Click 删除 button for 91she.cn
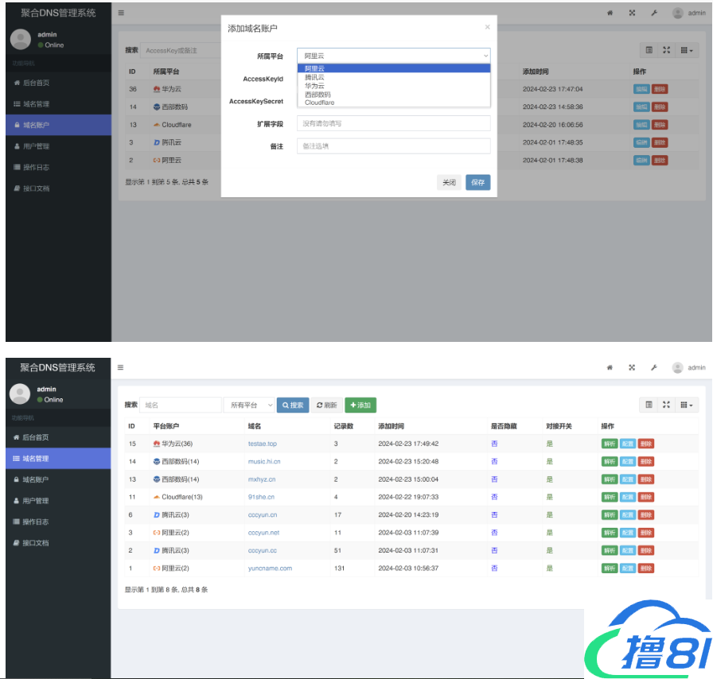Image resolution: width=713 pixels, height=679 pixels. click(645, 497)
